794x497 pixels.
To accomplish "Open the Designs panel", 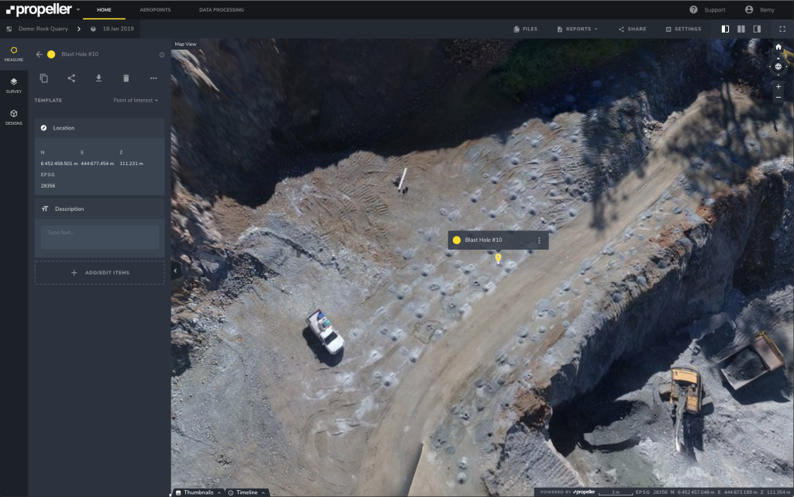I will click(x=14, y=116).
